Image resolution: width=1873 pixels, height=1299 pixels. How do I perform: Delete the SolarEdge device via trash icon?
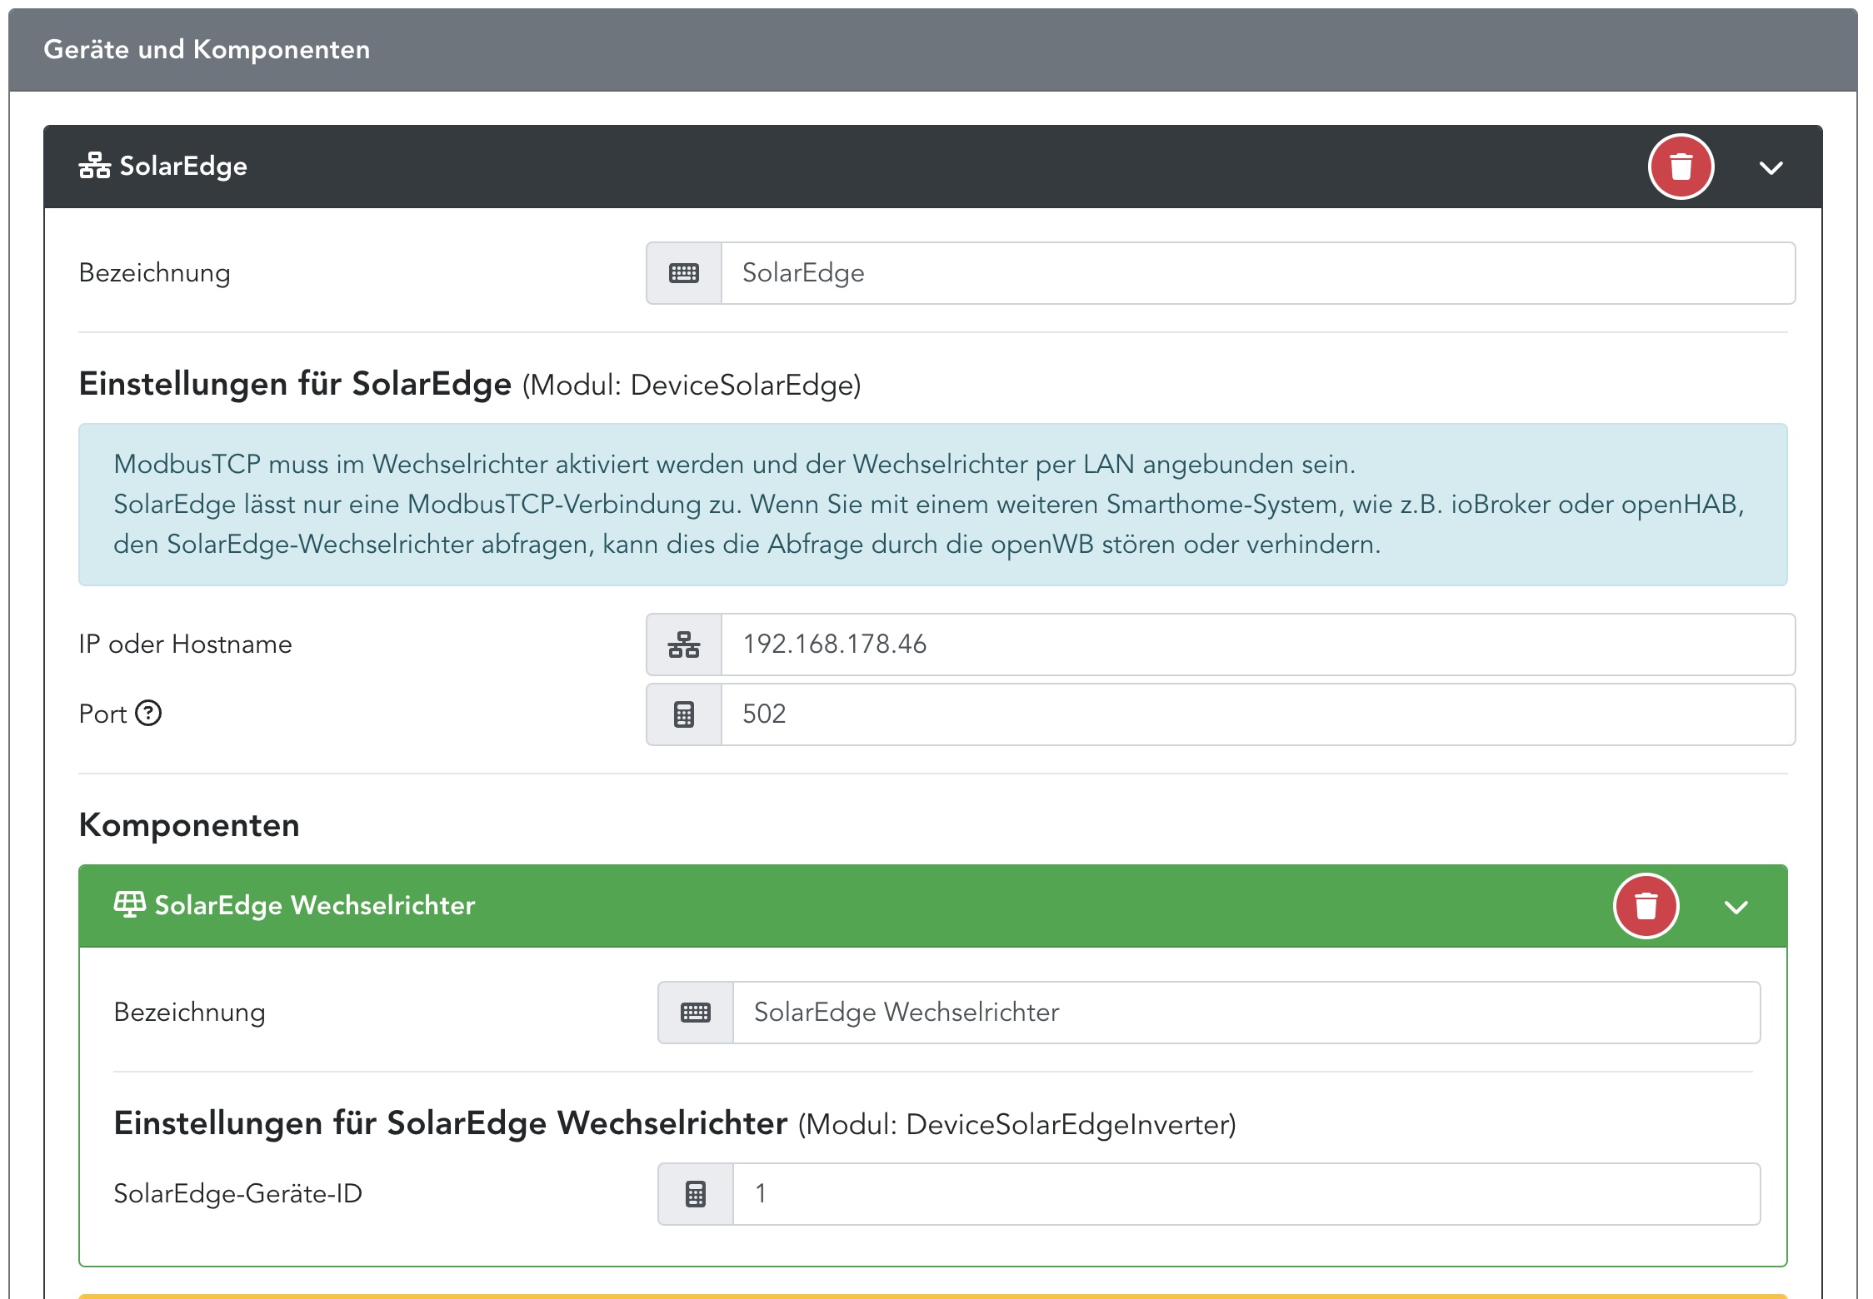[1681, 167]
